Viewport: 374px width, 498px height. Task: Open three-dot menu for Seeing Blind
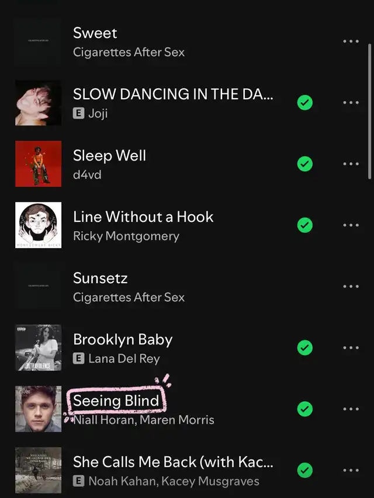tap(351, 409)
